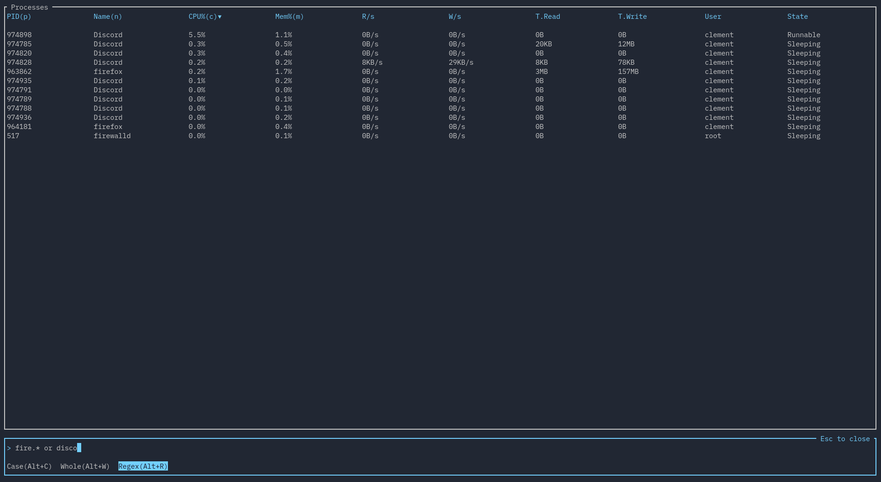Select the firefox process 963862
This screenshot has width=881, height=482.
pyautogui.click(x=184, y=72)
